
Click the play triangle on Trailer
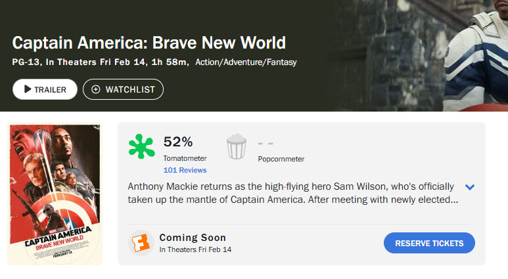tap(28, 89)
